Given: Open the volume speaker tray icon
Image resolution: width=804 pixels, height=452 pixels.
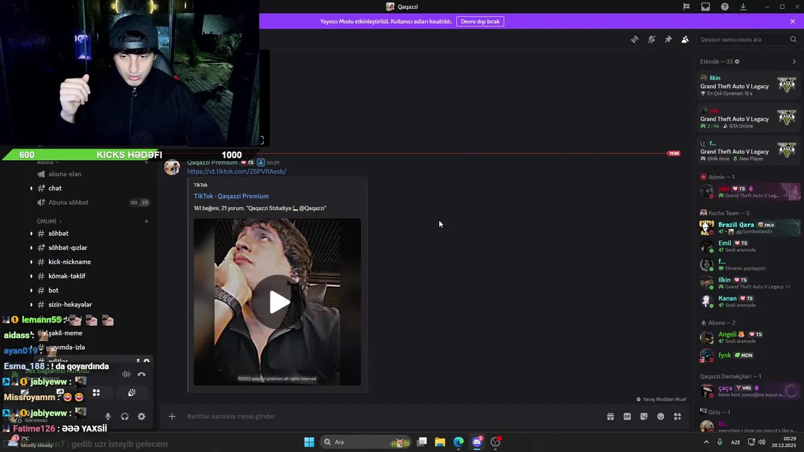Looking at the screenshot, I should pos(762,442).
